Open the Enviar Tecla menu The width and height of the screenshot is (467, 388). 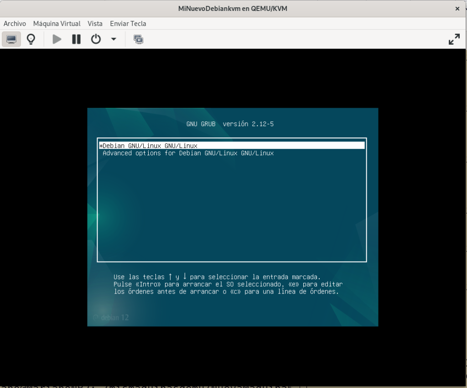coord(128,24)
